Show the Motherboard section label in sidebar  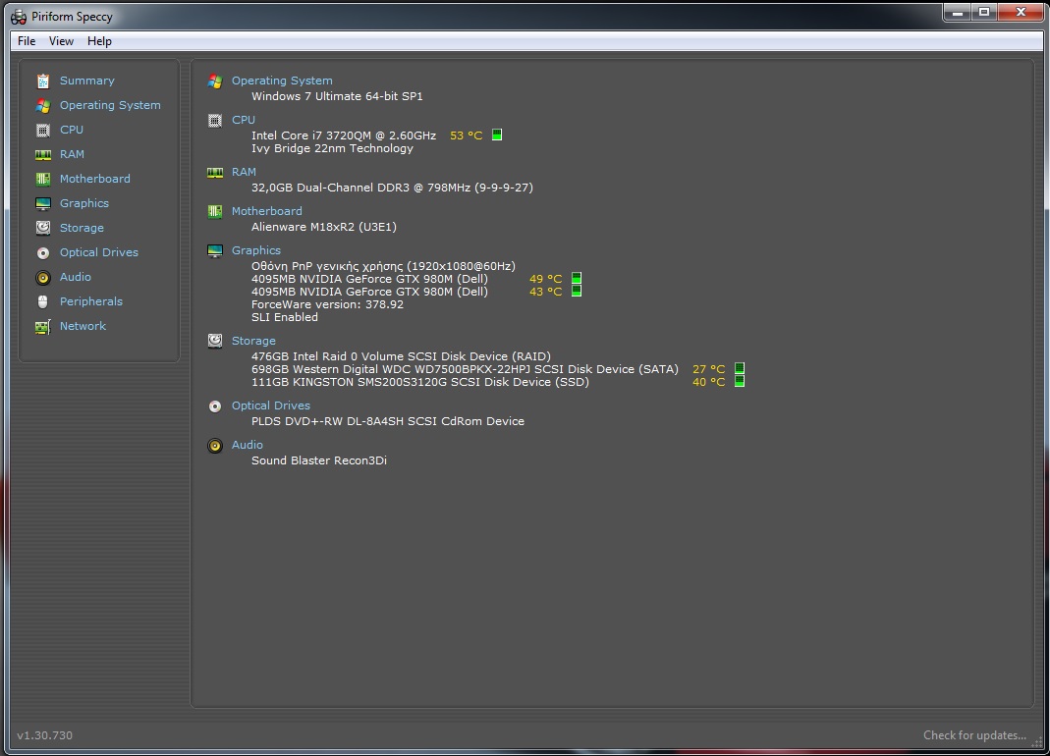[x=95, y=179]
